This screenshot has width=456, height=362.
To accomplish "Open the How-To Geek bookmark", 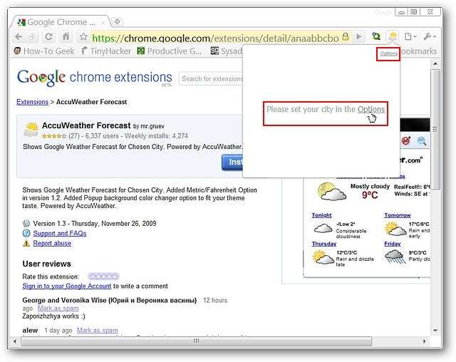I will coord(44,51).
